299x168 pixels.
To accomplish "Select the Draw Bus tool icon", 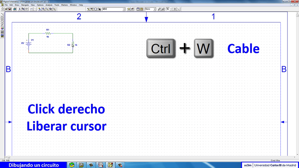I will coord(92,9).
